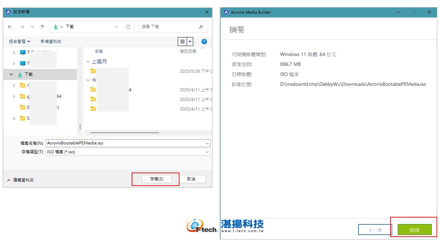Sort by the 名稱 column header
Screen dimensions: 440x247
(x=99, y=51)
